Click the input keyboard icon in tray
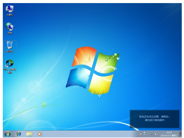Screen dimensions: 184x138 click(141, 134)
